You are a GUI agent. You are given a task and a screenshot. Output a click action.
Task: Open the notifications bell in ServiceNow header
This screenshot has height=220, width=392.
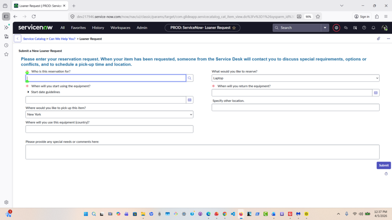[x=373, y=28]
